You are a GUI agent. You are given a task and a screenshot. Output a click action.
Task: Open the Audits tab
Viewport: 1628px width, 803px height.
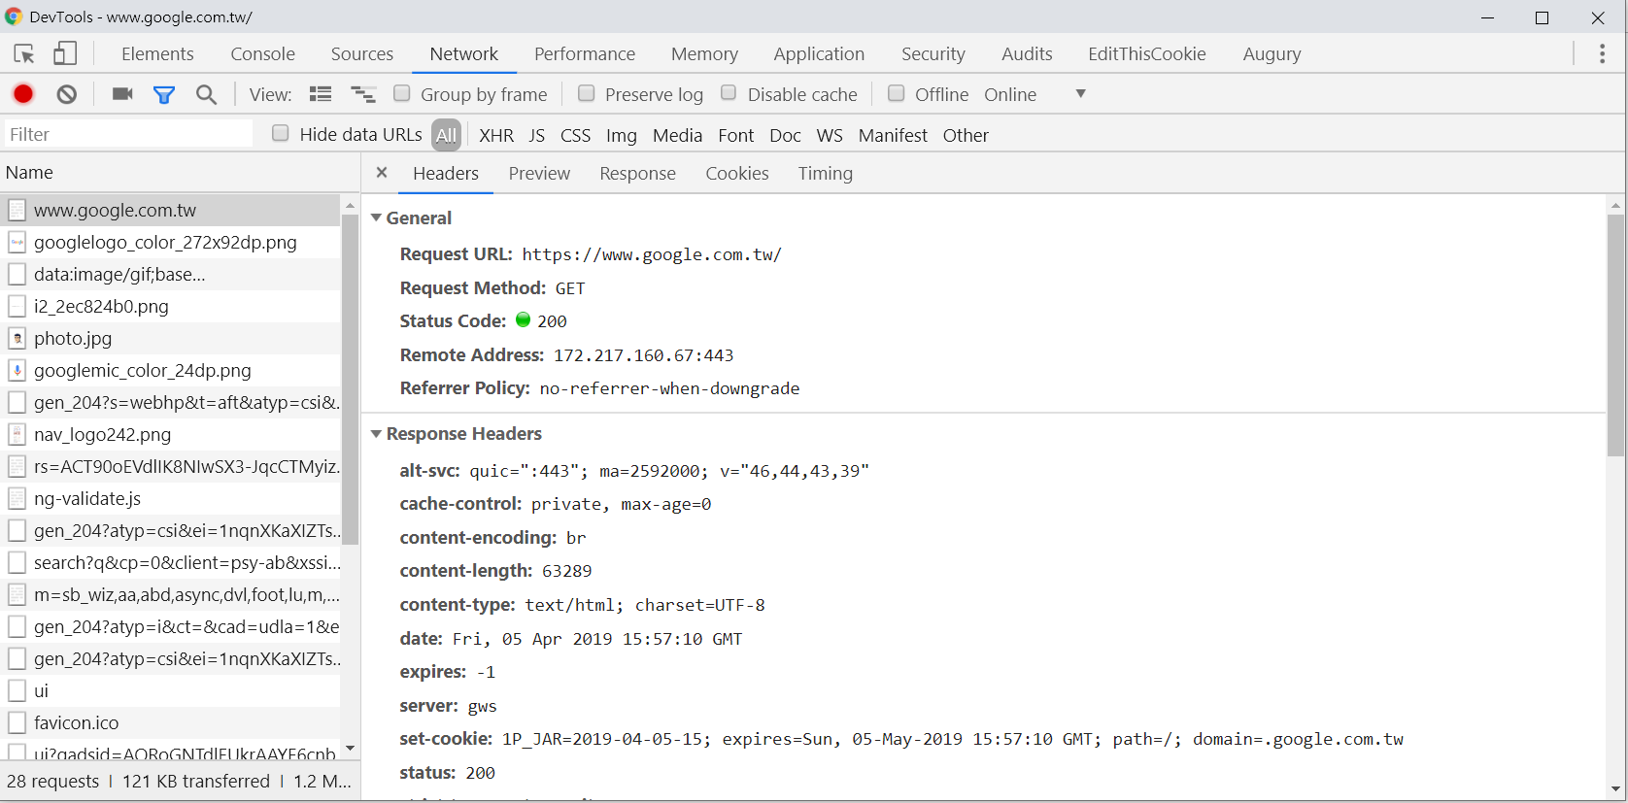pyautogui.click(x=1027, y=53)
